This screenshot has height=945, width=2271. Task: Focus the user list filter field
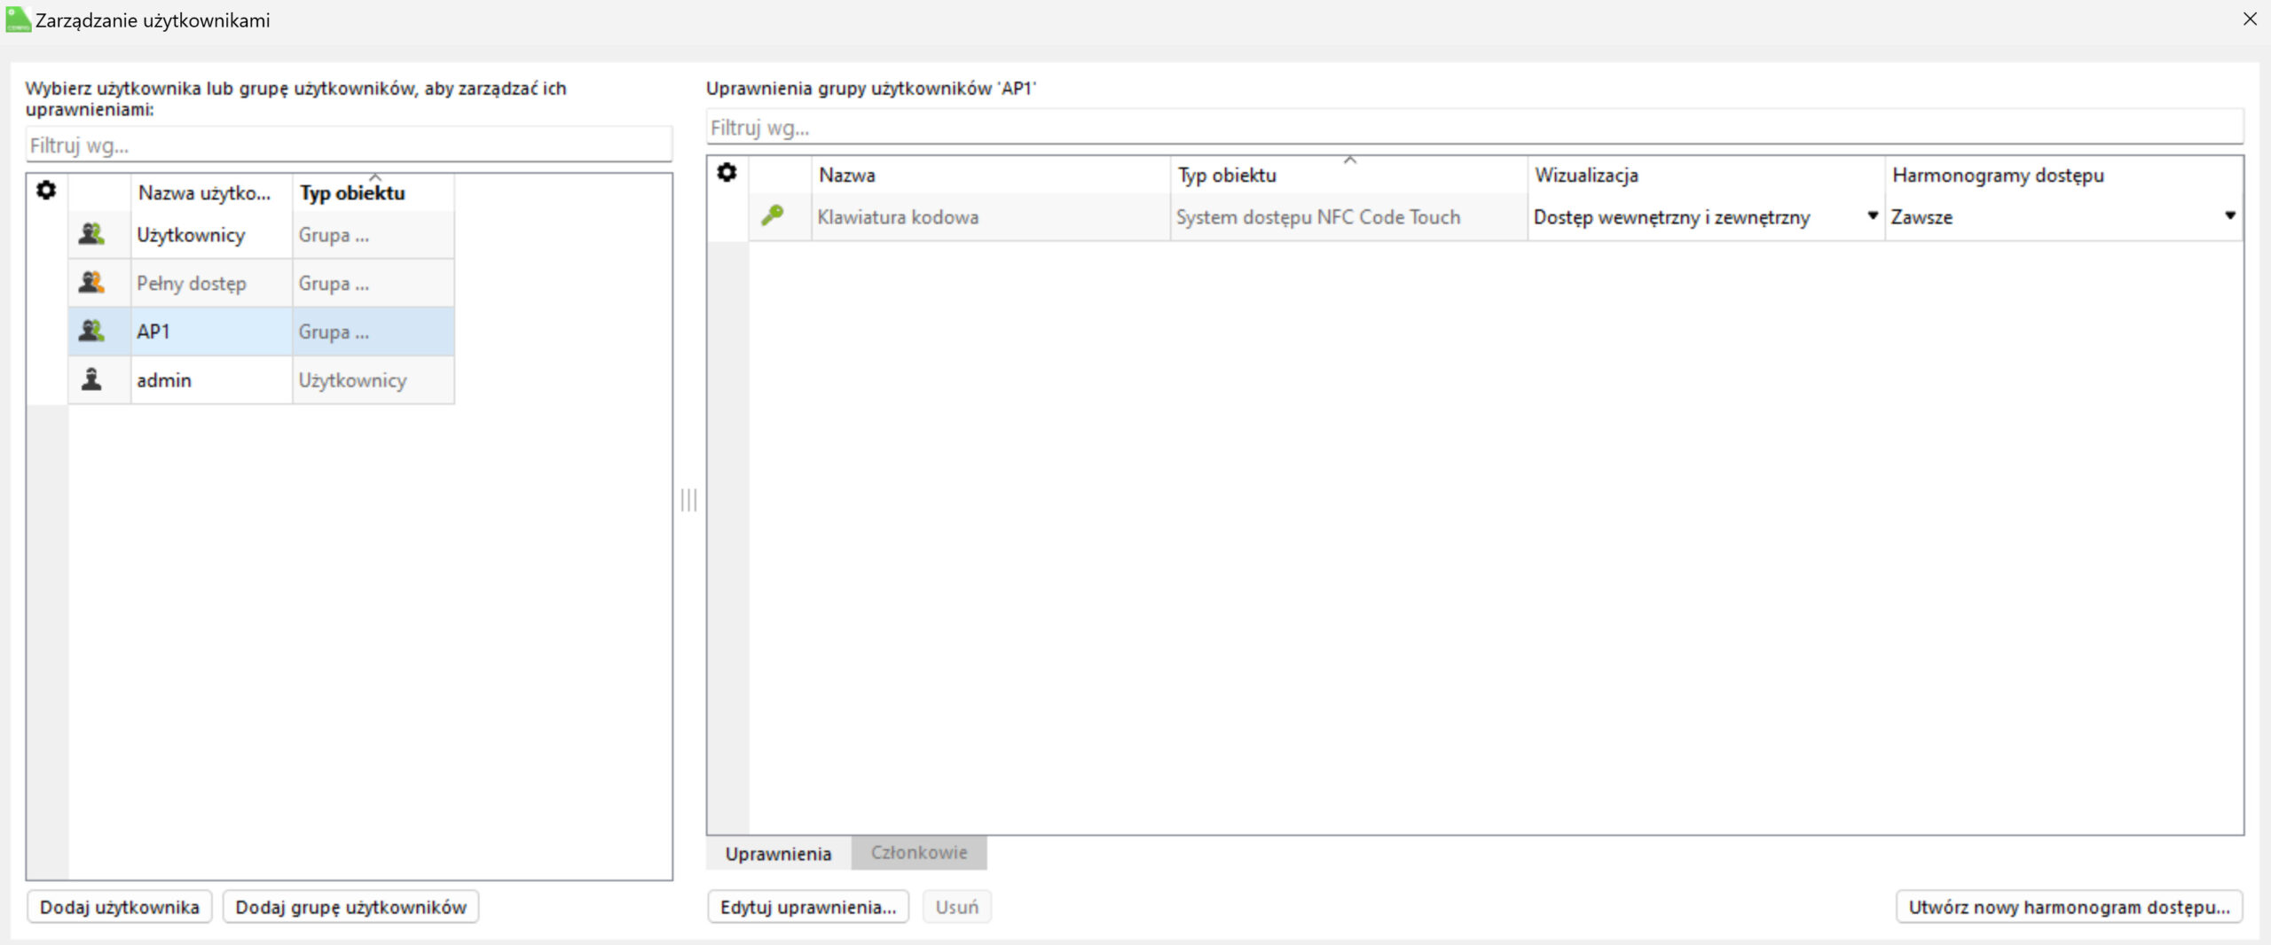(348, 145)
